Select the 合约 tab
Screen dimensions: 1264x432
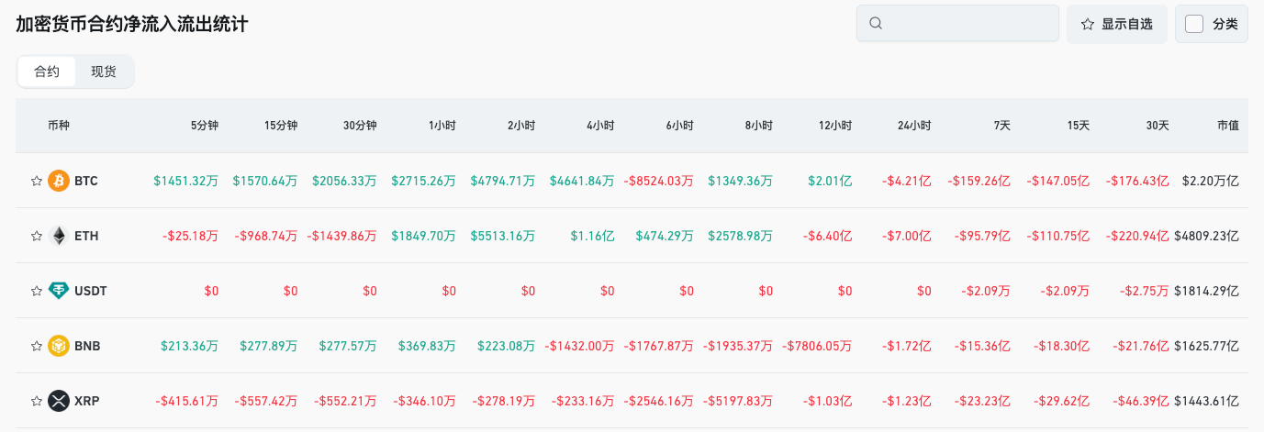47,72
